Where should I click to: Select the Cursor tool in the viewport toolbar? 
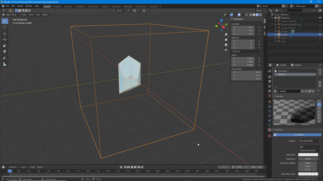tap(5, 27)
